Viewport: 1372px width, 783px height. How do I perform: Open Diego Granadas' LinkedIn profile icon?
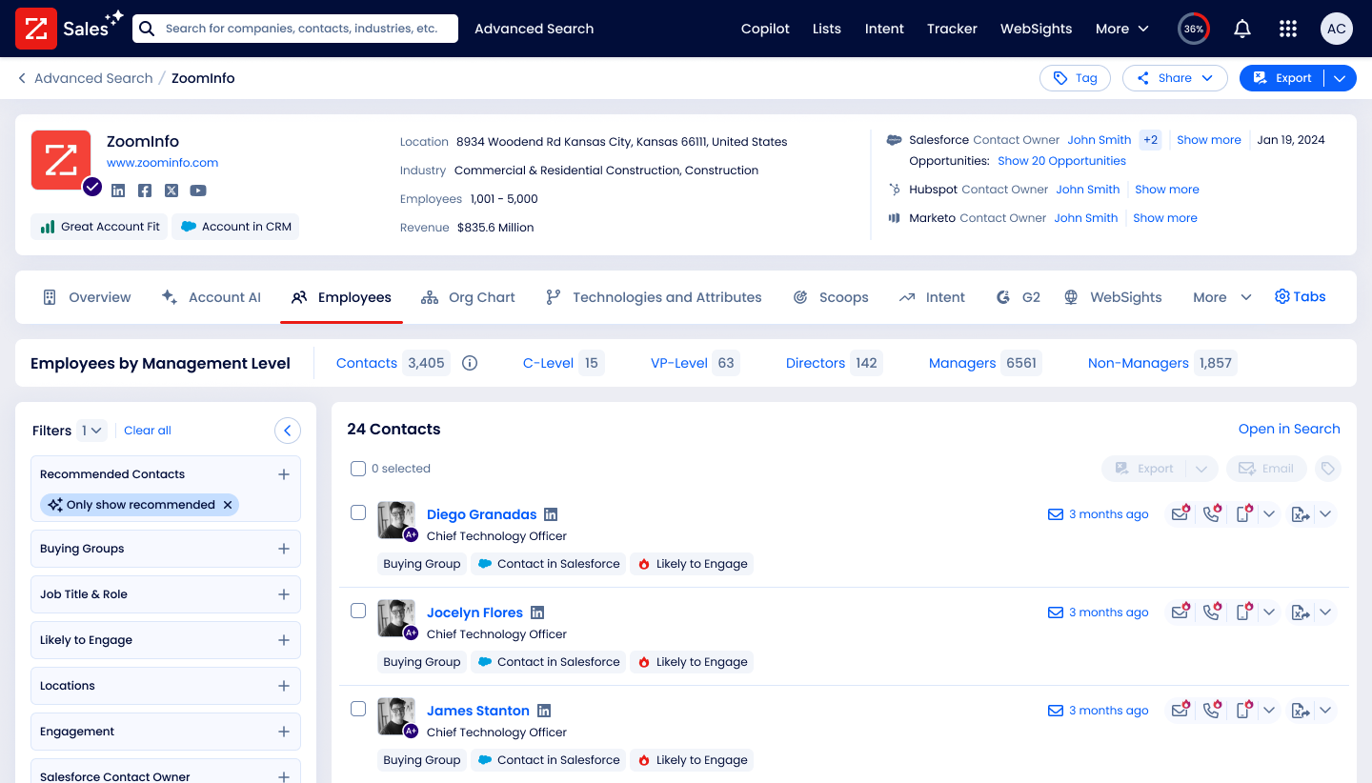(551, 514)
